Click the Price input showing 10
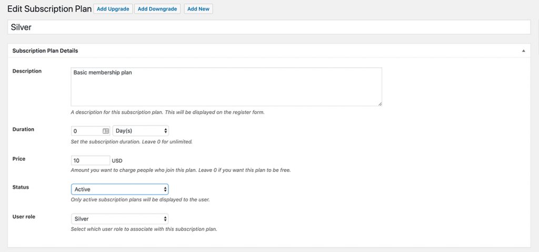This screenshot has height=252, width=539. coord(90,160)
